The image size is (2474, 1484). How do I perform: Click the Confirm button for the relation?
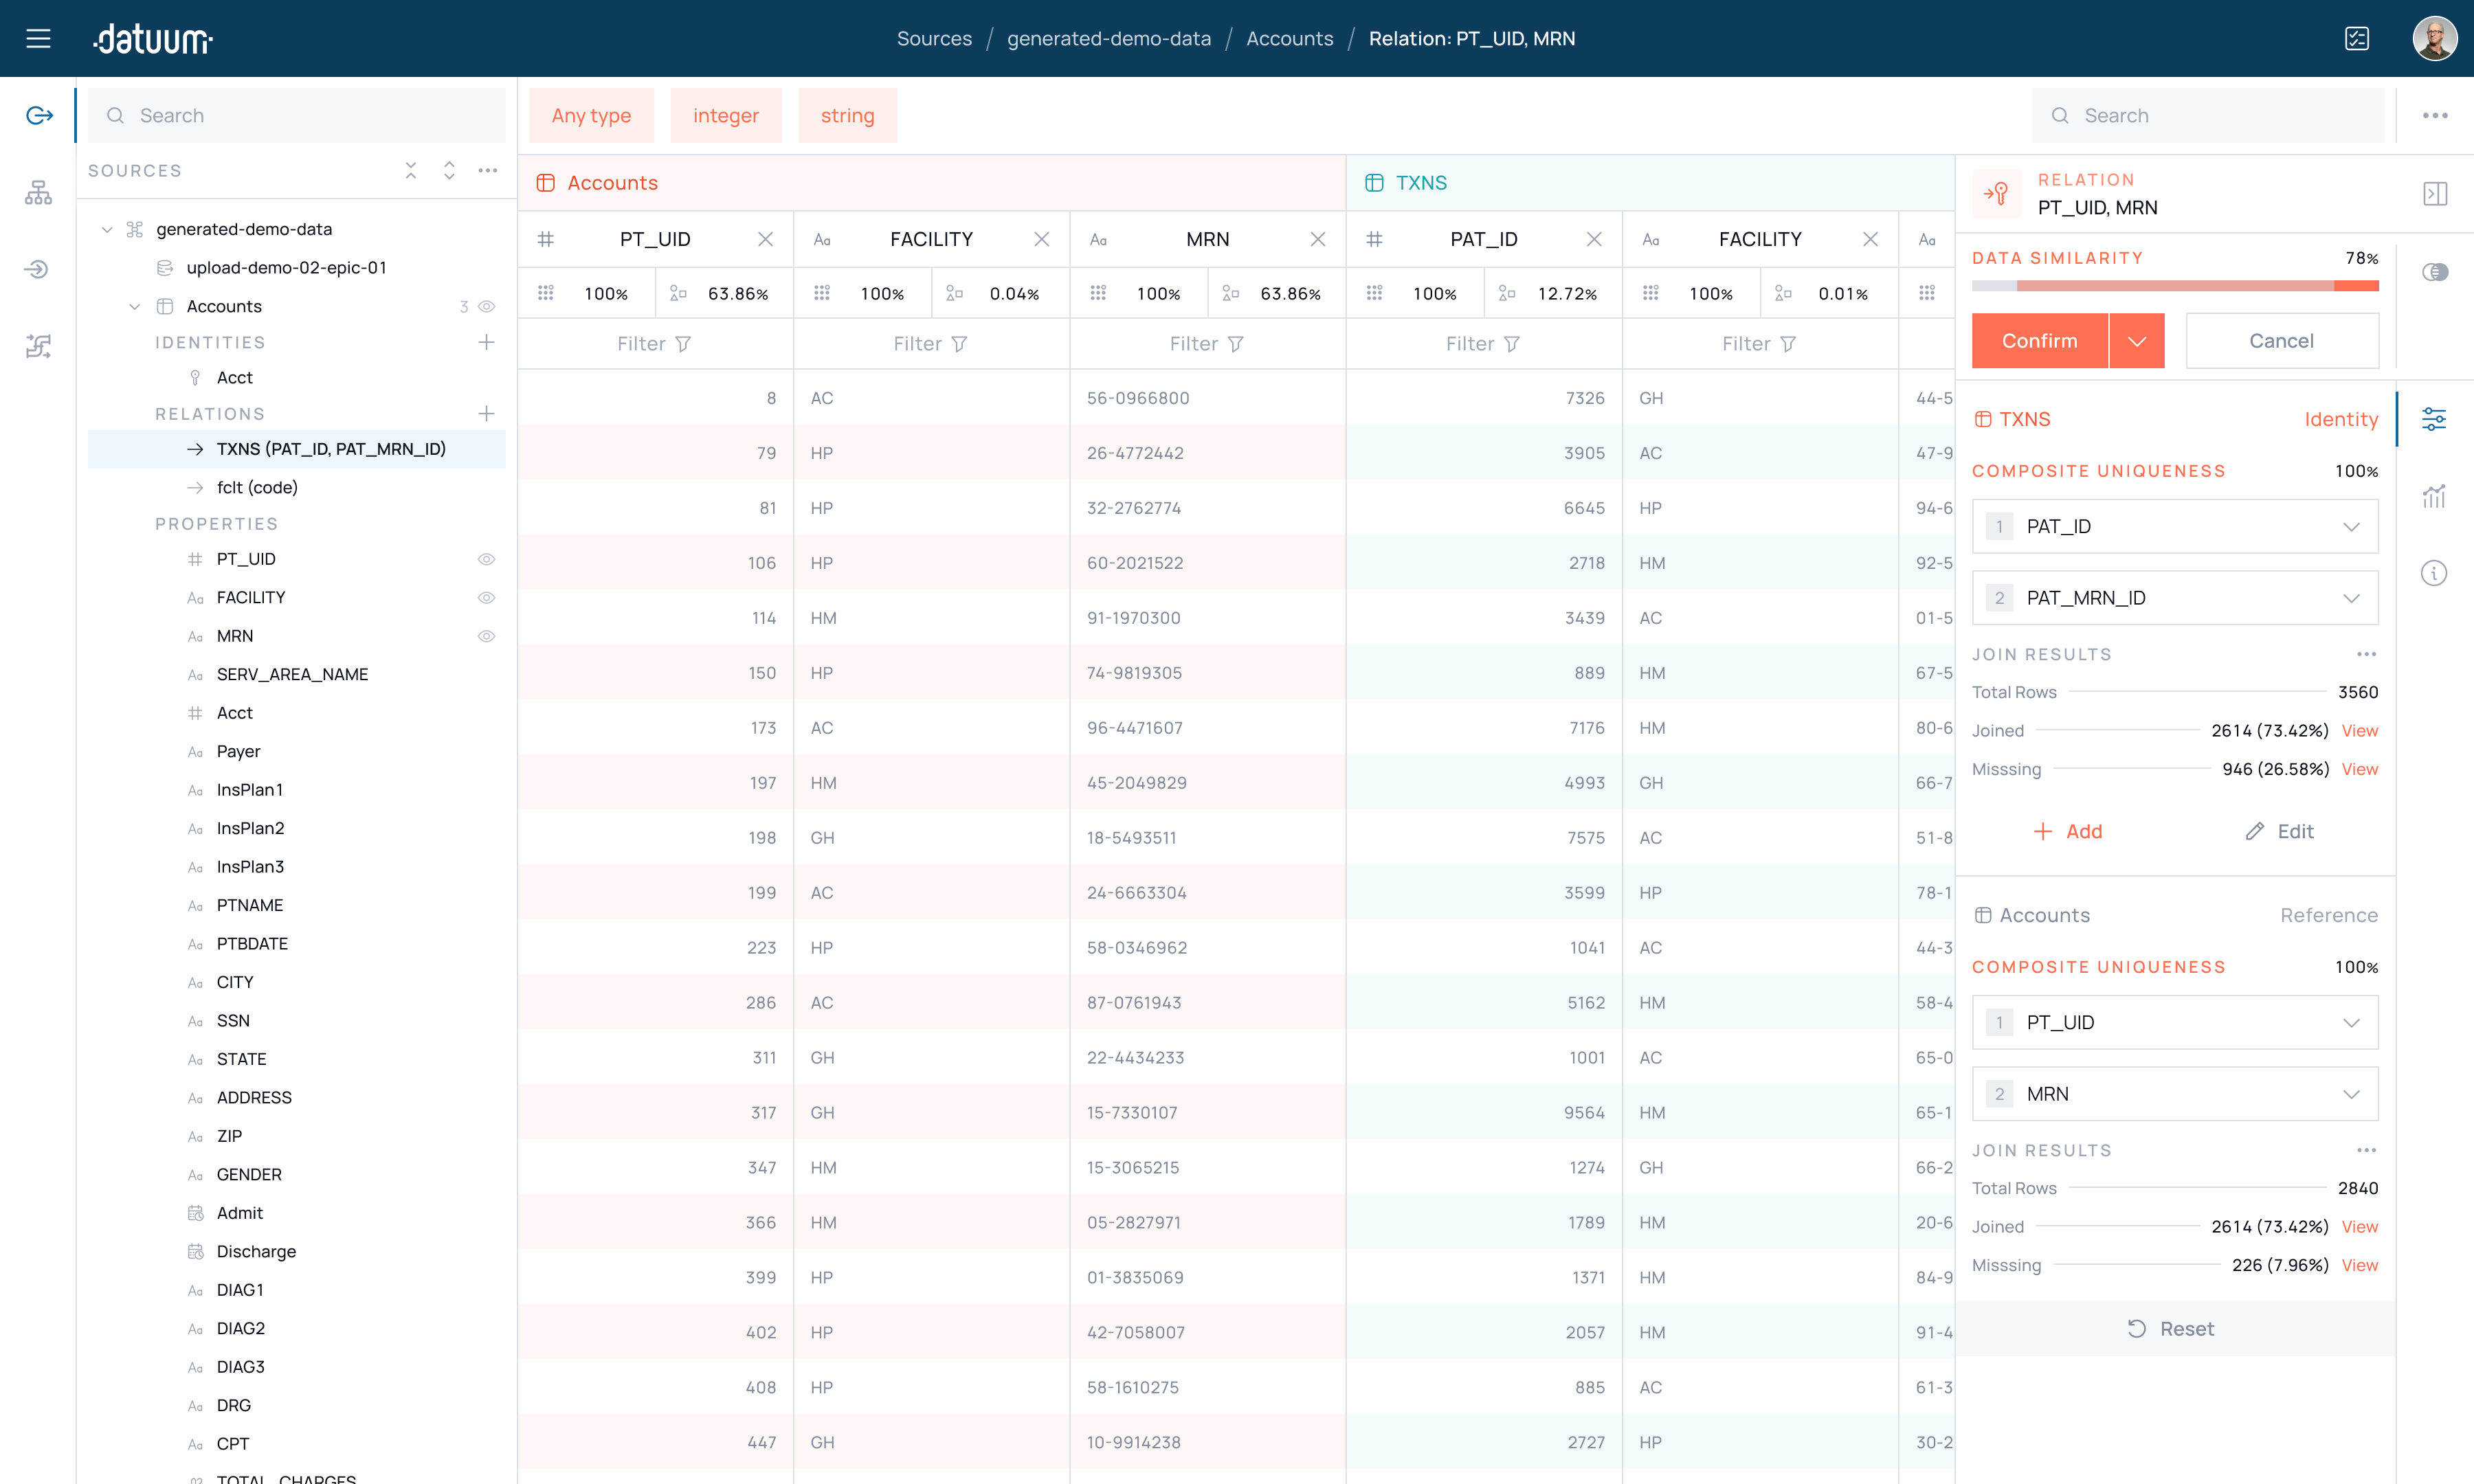click(x=2039, y=340)
